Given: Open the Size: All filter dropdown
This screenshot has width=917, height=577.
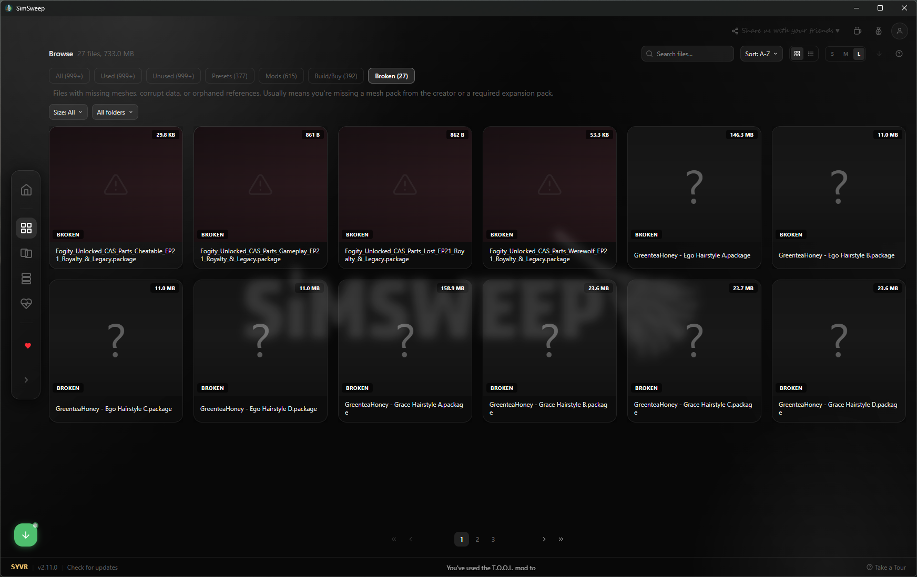Looking at the screenshot, I should tap(68, 112).
